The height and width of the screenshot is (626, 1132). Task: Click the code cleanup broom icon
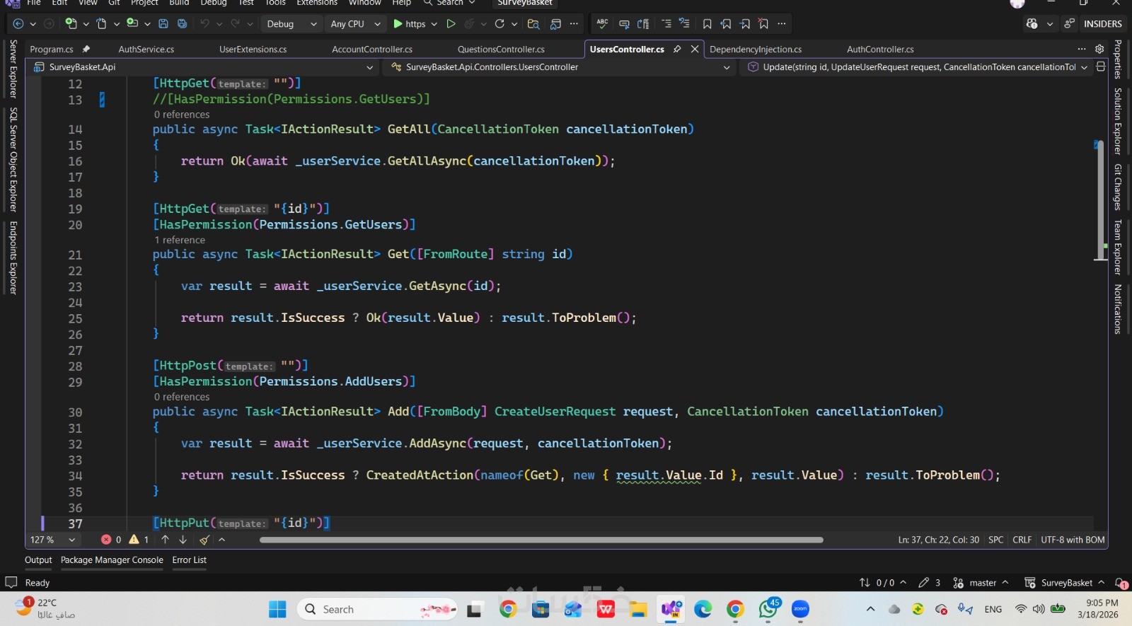pyautogui.click(x=204, y=540)
